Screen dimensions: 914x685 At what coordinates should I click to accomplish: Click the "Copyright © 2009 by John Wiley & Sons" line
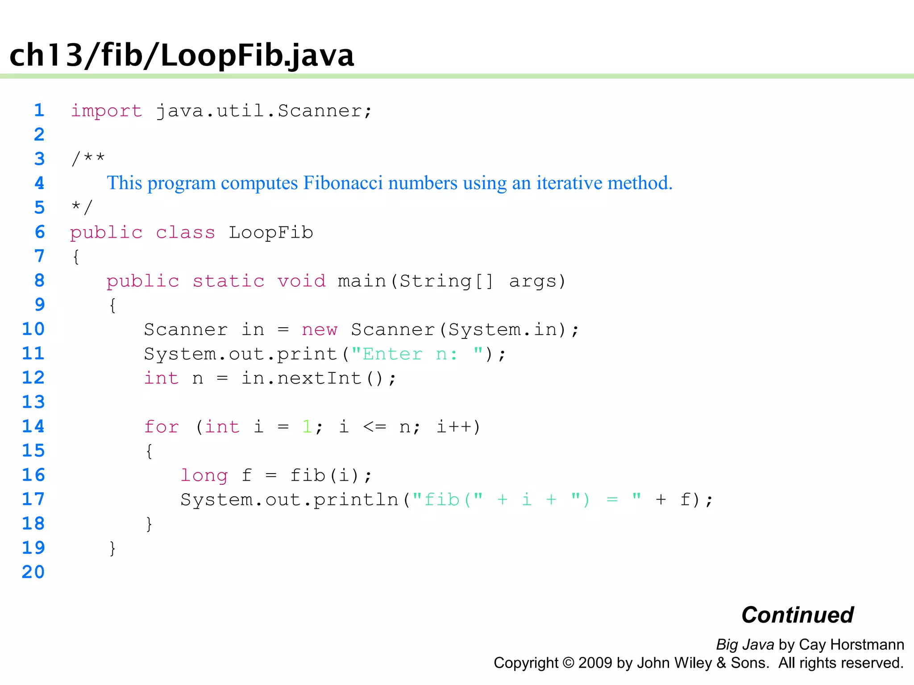tap(631, 663)
